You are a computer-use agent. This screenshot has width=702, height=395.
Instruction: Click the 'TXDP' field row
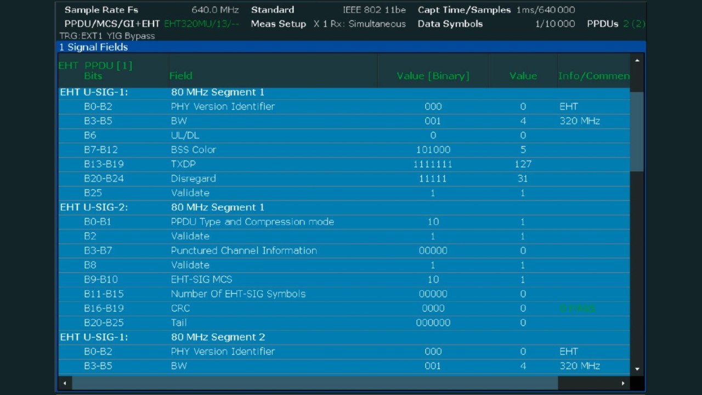coord(344,164)
